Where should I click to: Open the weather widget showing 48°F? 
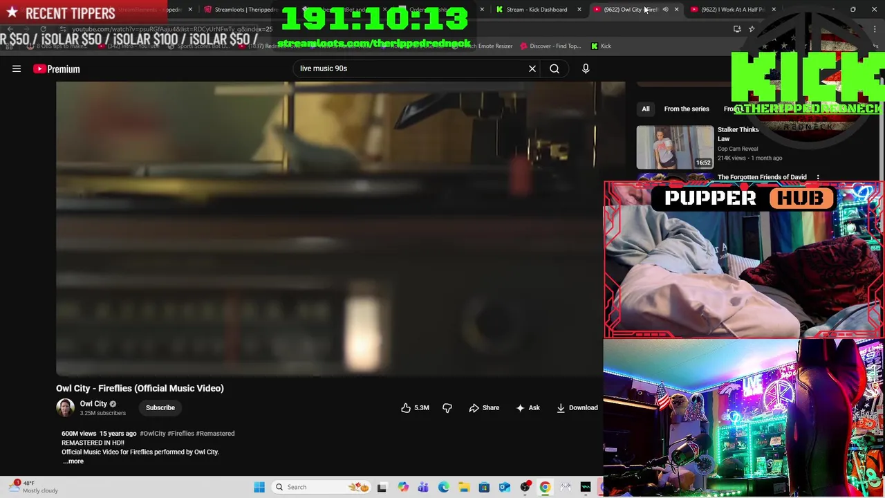[x=35, y=487]
